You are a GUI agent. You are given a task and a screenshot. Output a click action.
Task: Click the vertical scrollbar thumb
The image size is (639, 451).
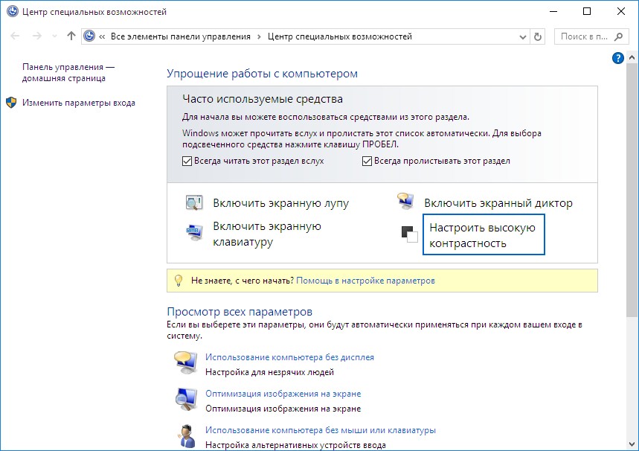(632, 190)
